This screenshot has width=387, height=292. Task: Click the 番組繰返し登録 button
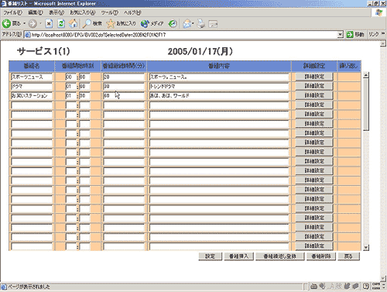280,256
